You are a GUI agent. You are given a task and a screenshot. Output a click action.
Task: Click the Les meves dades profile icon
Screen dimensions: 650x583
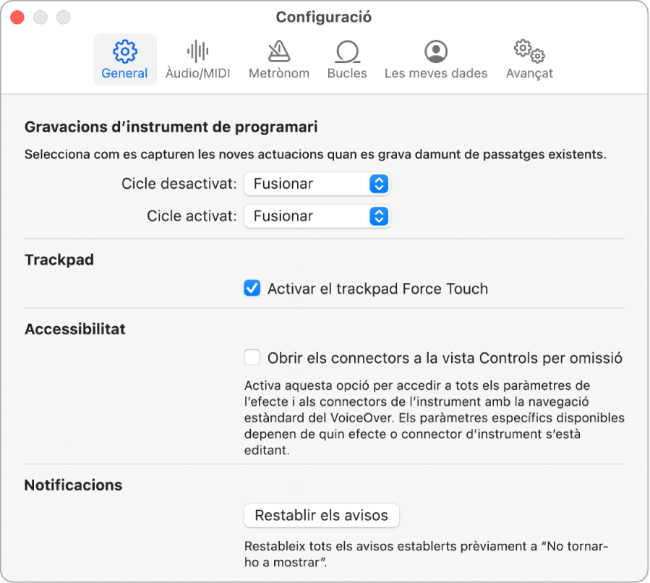click(x=436, y=51)
